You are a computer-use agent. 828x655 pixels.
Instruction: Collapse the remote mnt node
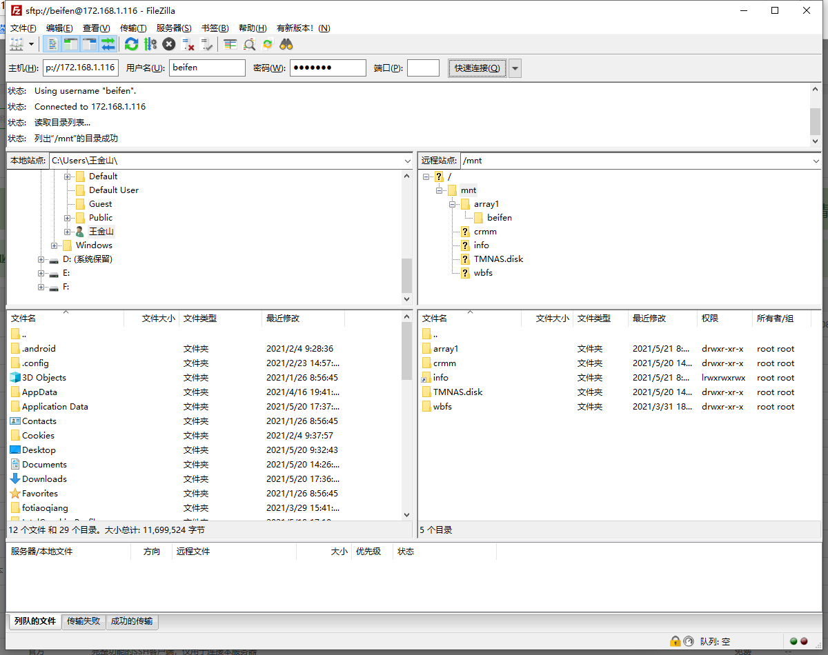pyautogui.click(x=439, y=190)
